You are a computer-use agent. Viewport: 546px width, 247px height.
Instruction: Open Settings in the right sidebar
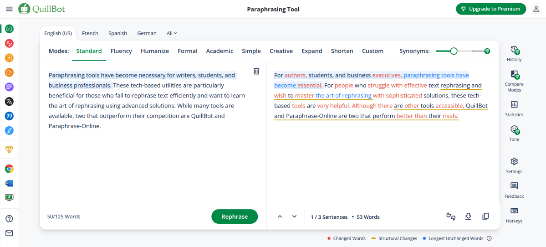pyautogui.click(x=514, y=165)
